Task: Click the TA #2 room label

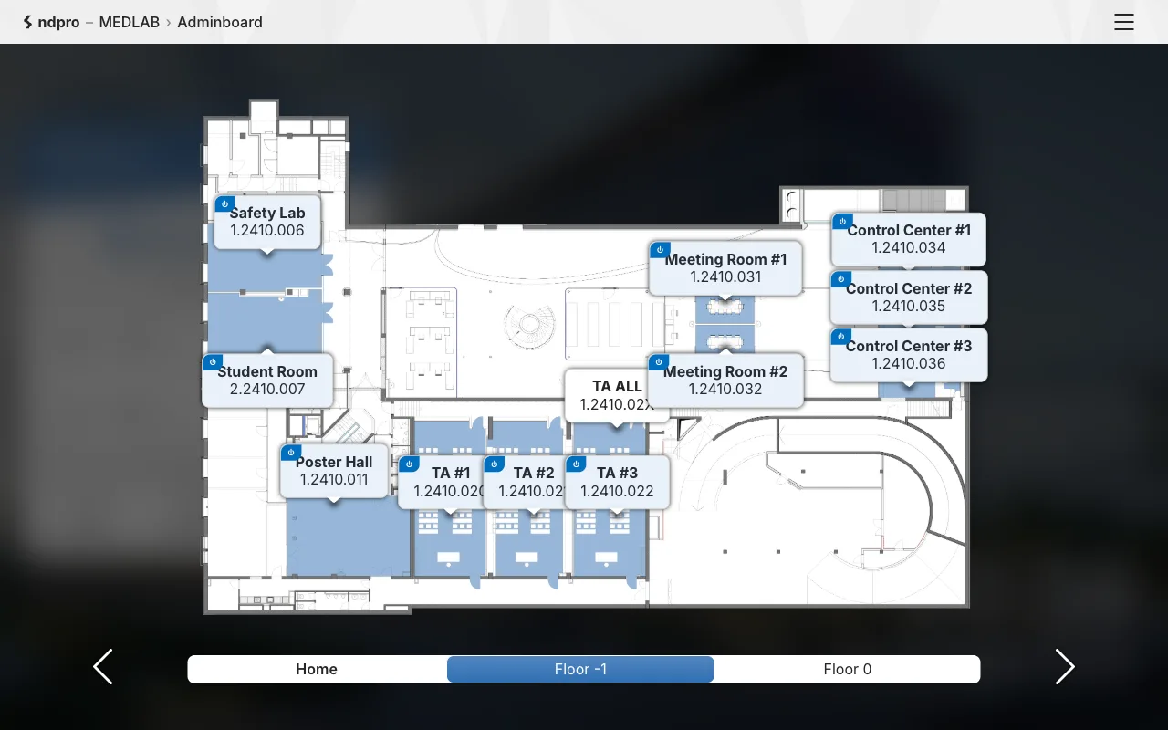Action: click(534, 482)
